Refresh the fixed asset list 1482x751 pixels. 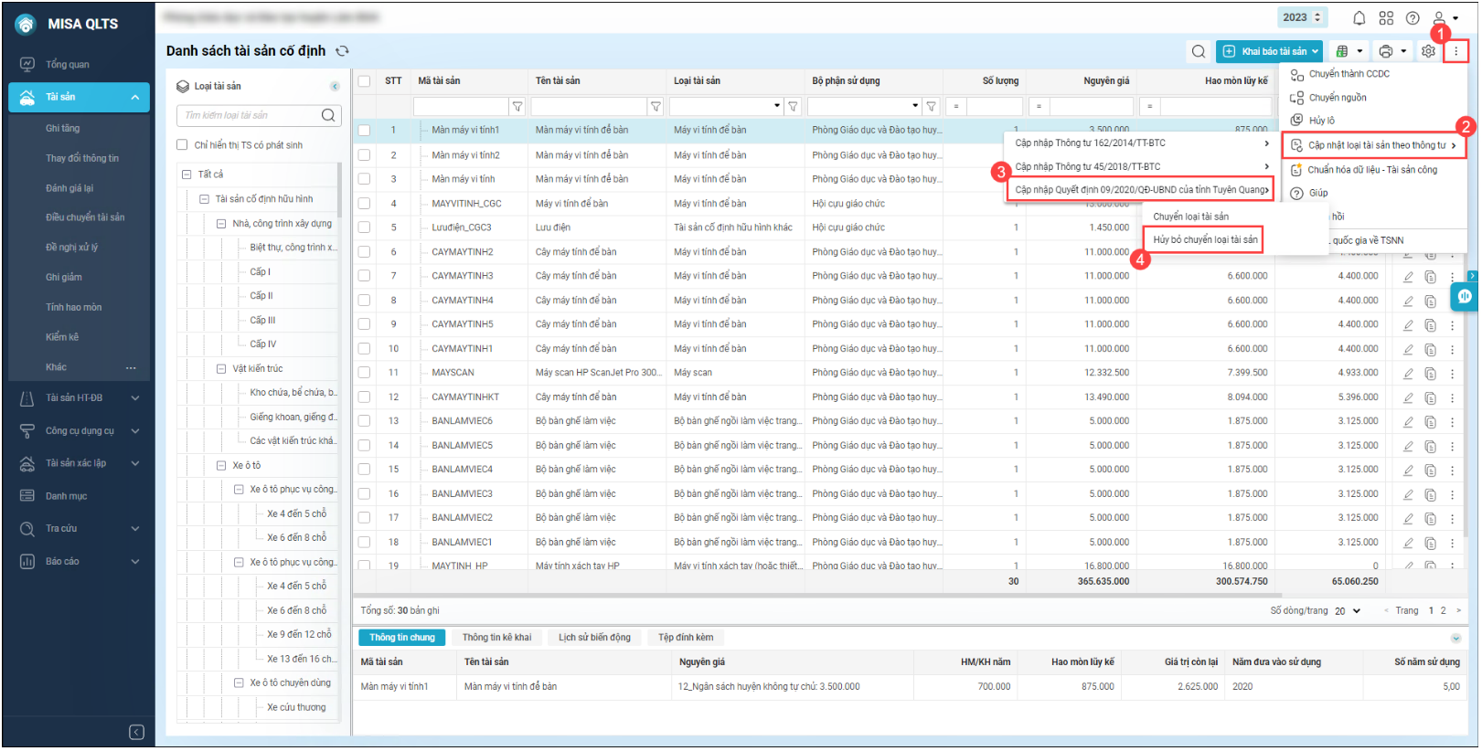tap(343, 51)
